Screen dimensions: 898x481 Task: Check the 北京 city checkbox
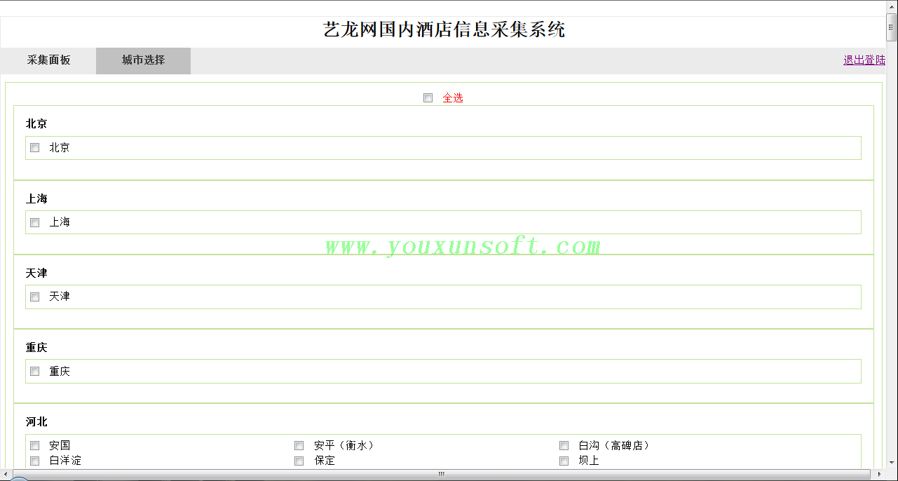tap(34, 148)
